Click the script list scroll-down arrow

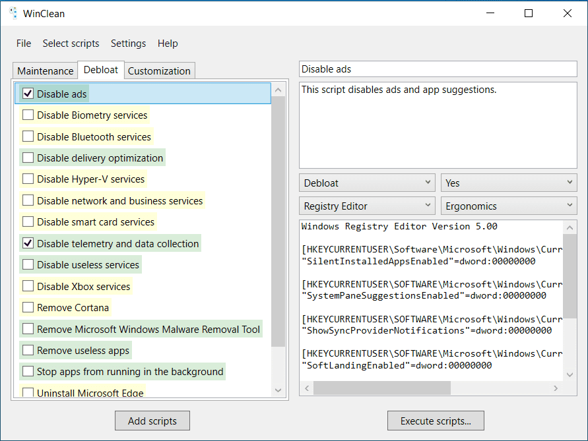(x=278, y=390)
